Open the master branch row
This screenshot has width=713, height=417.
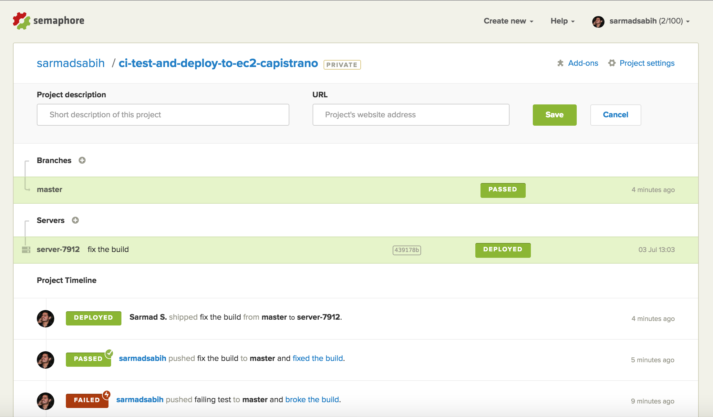point(356,190)
